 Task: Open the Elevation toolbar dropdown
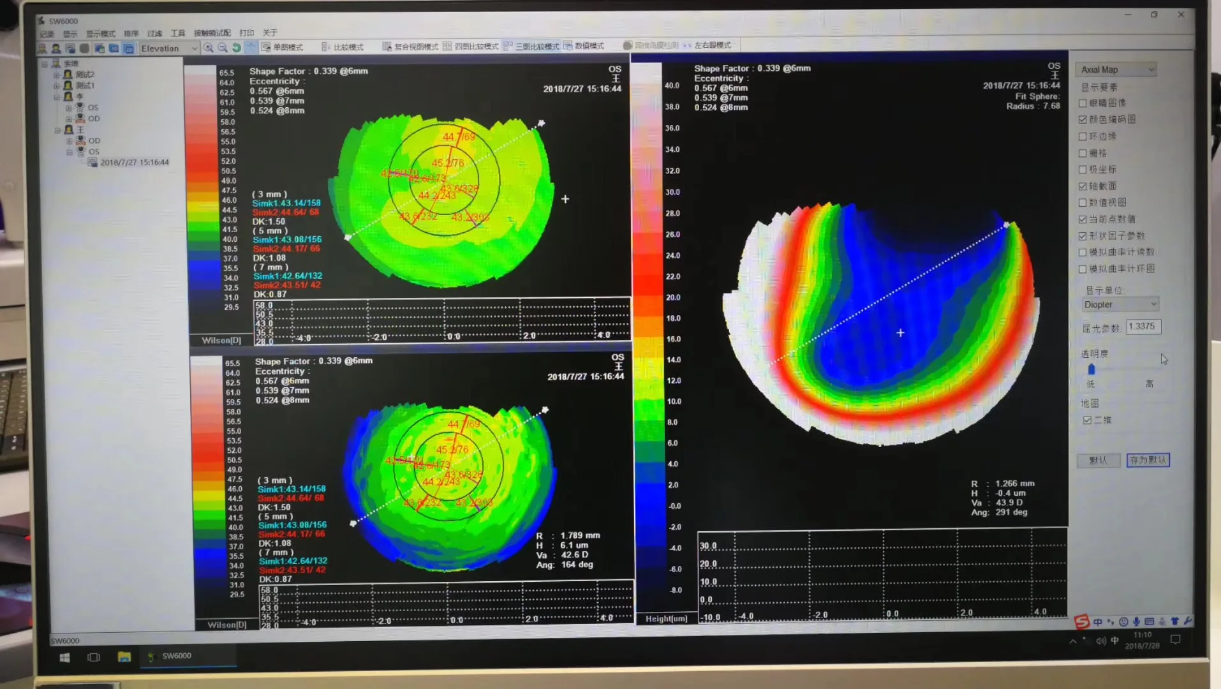[x=168, y=48]
